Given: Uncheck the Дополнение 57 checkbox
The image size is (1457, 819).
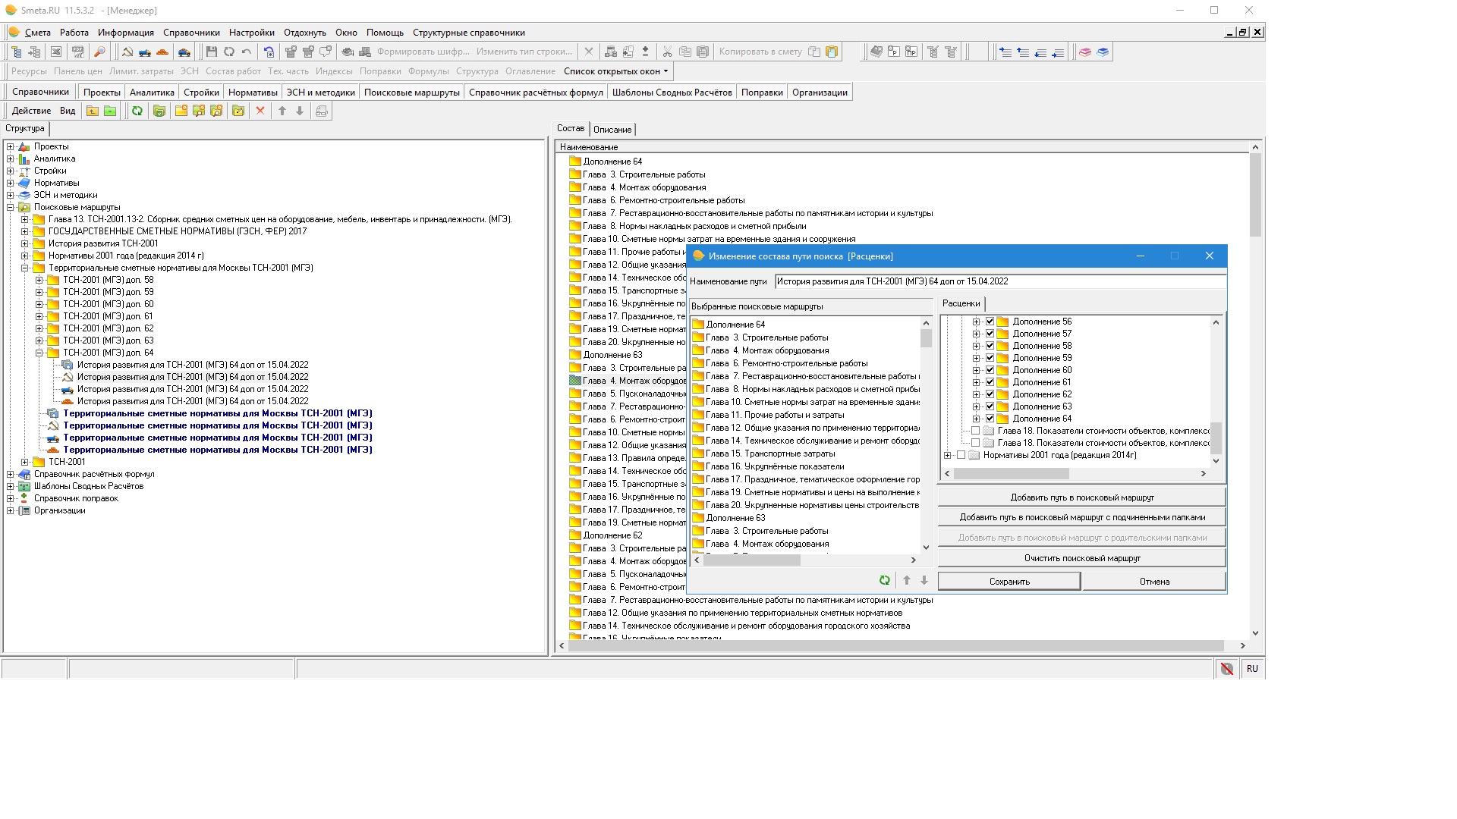Looking at the screenshot, I should 990,334.
